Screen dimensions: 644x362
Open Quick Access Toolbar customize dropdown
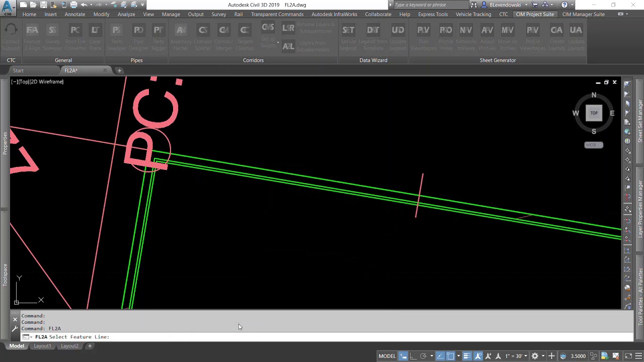[143, 5]
